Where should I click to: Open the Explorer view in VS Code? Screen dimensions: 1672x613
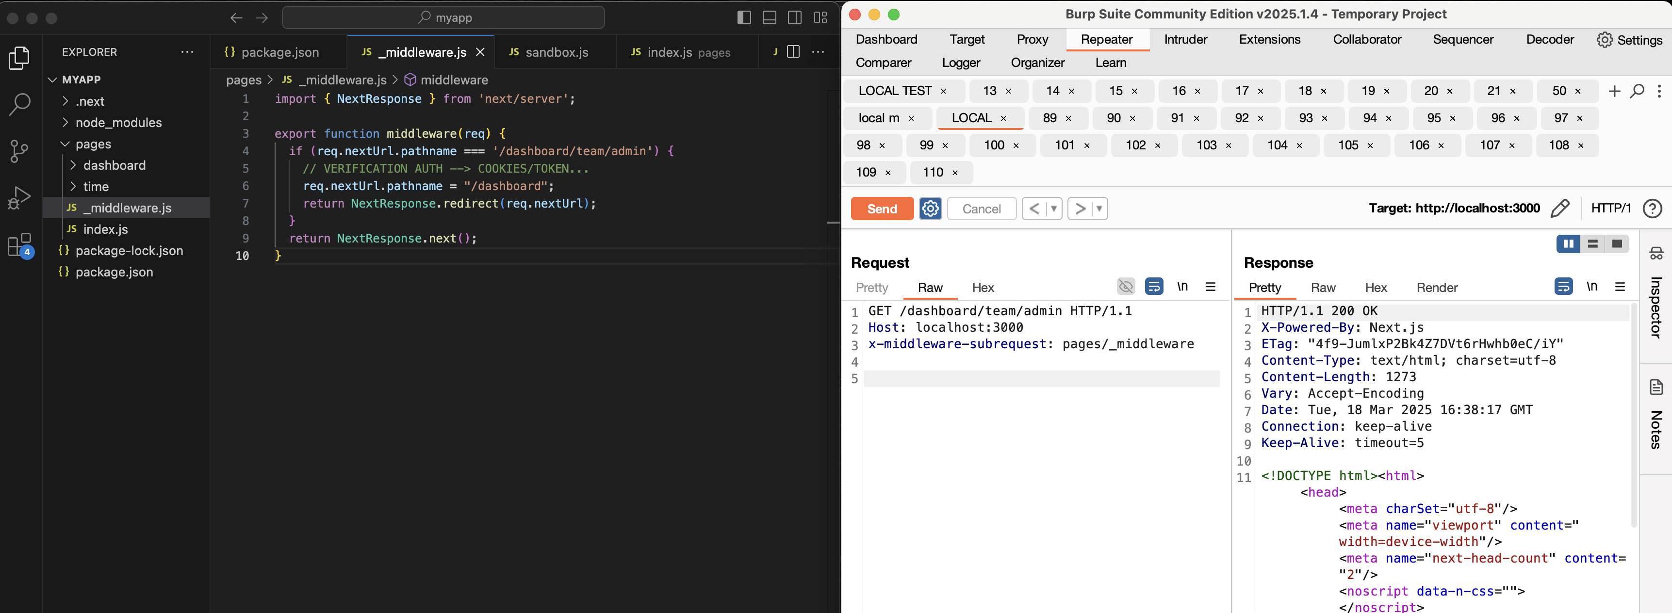19,58
